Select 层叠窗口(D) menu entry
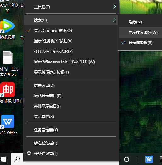The image size is (162, 165). point(71,85)
